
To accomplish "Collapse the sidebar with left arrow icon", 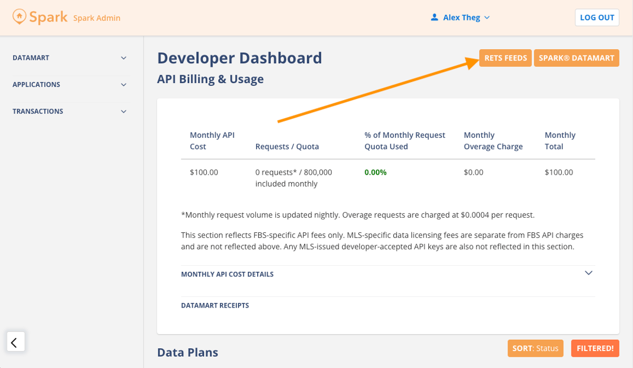I will [15, 342].
